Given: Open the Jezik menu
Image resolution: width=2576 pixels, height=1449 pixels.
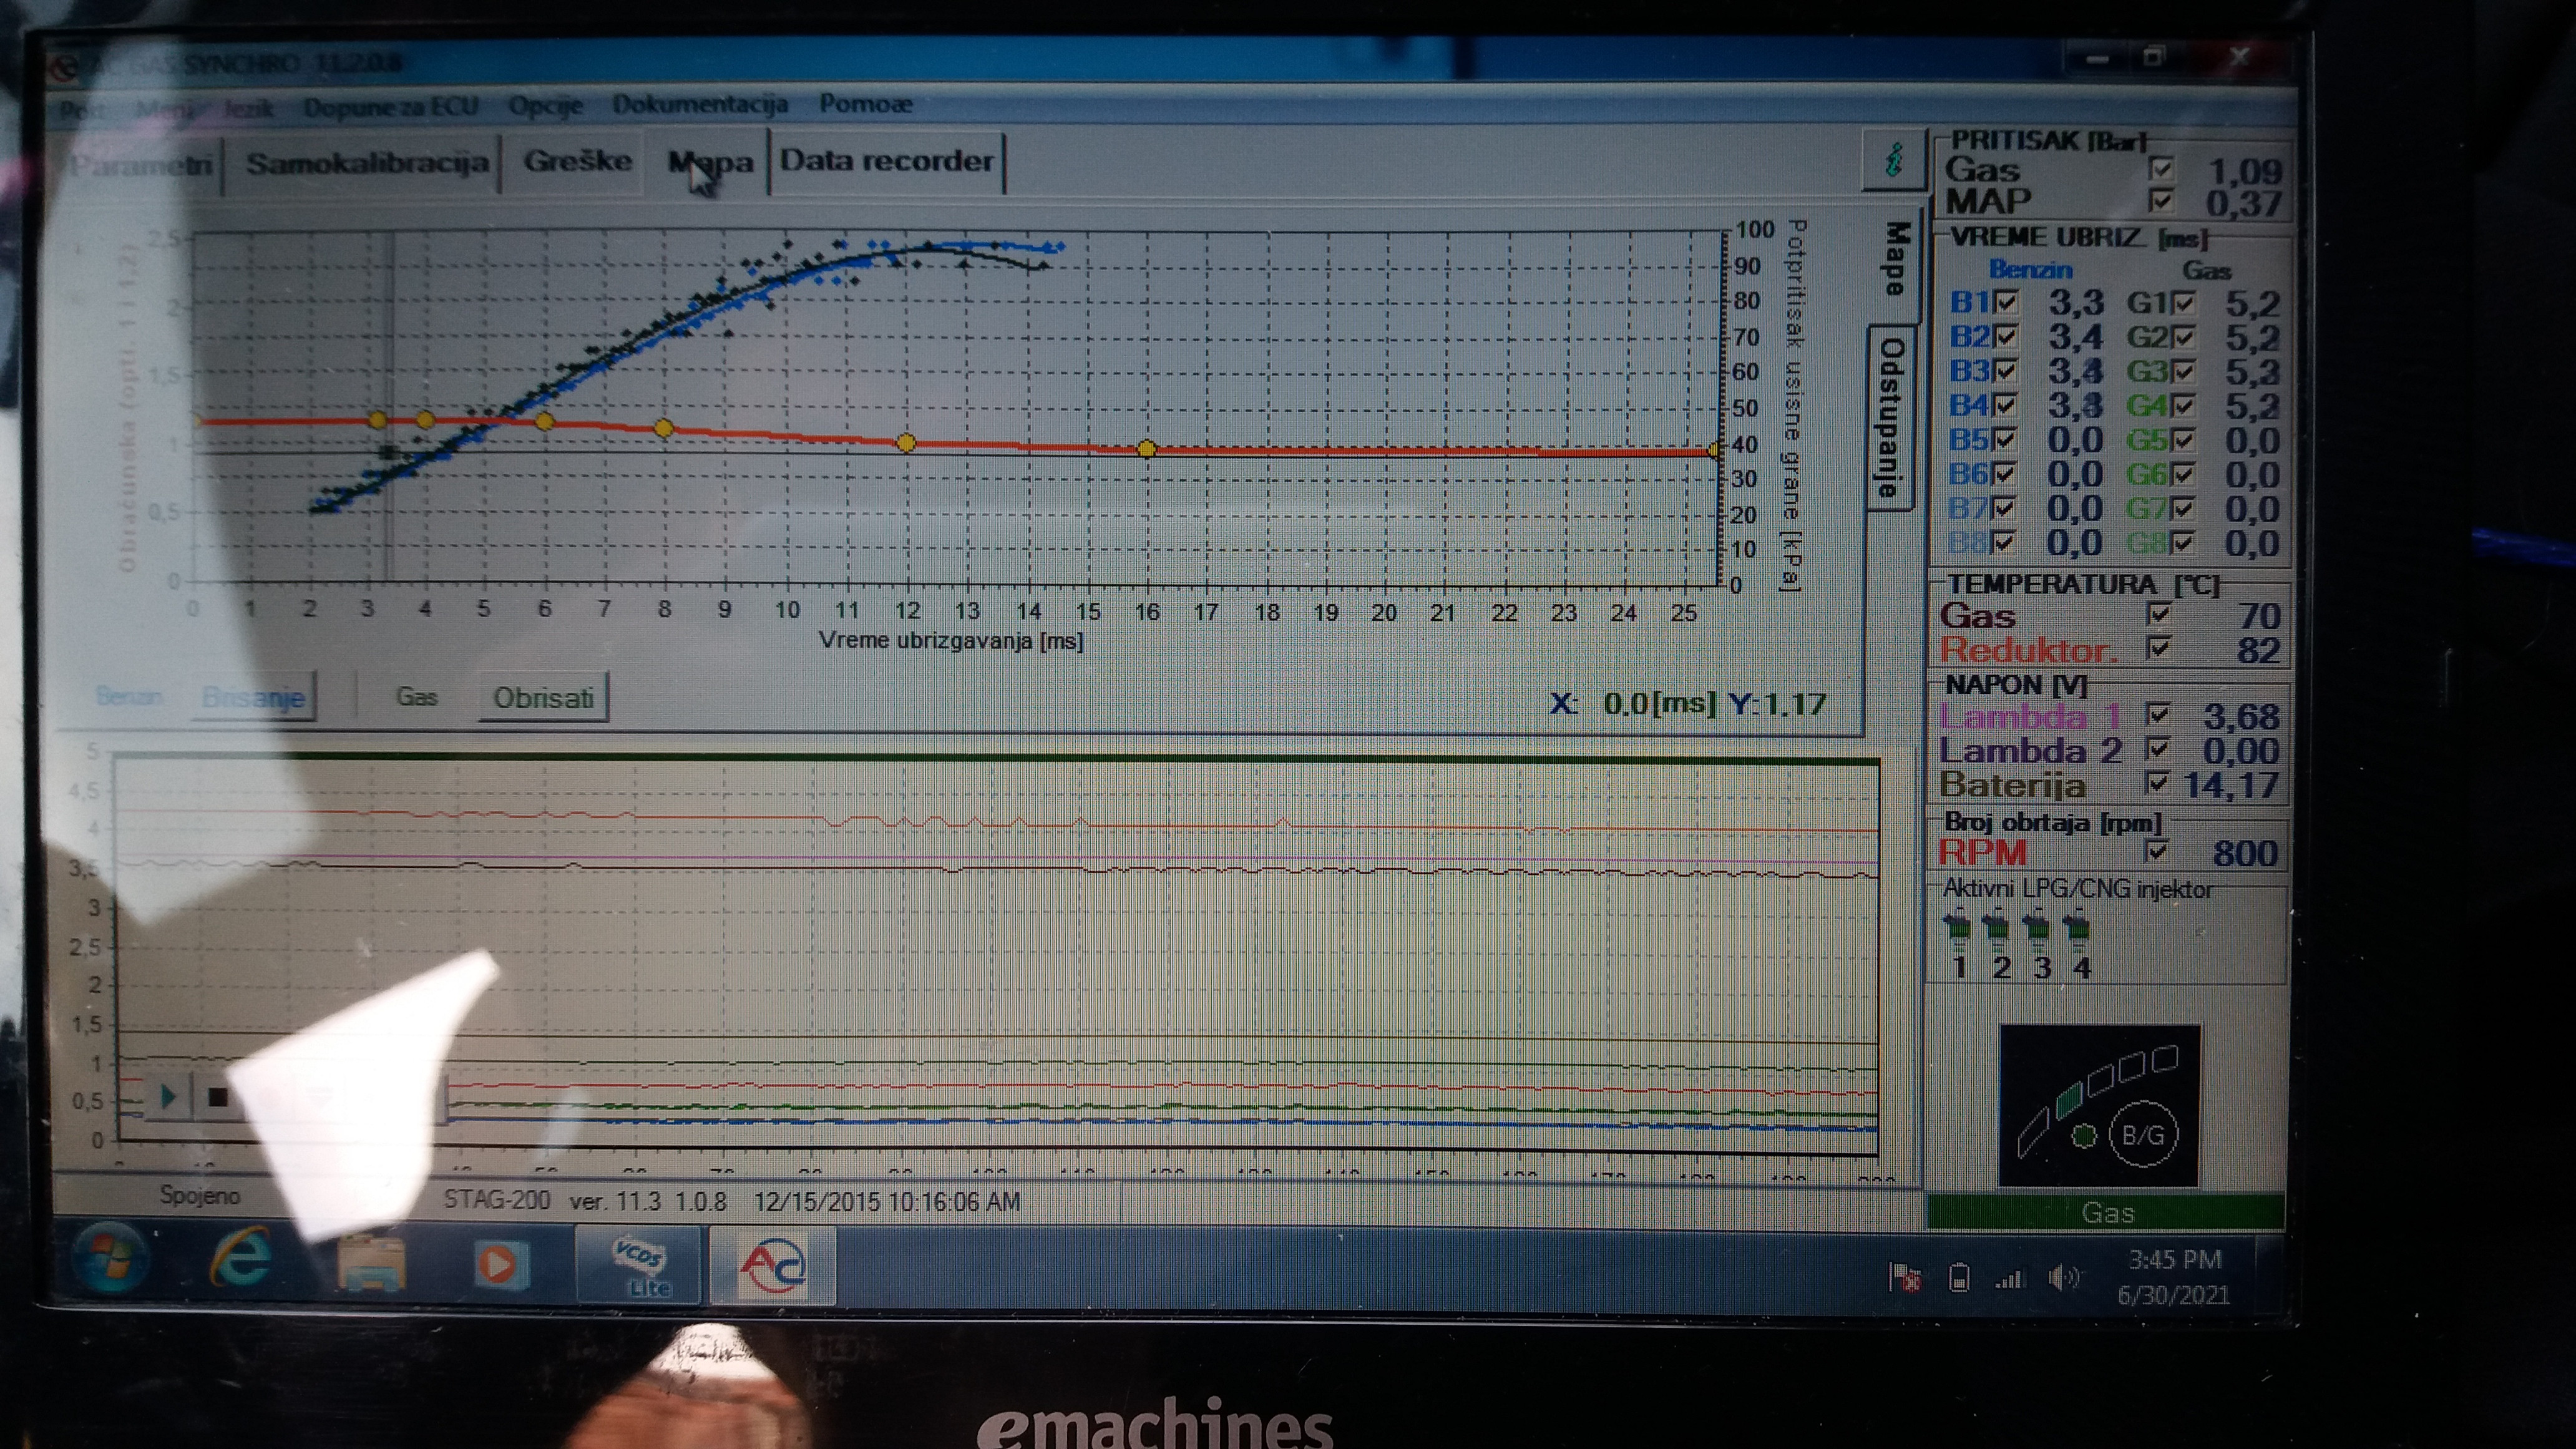Looking at the screenshot, I should click(248, 107).
